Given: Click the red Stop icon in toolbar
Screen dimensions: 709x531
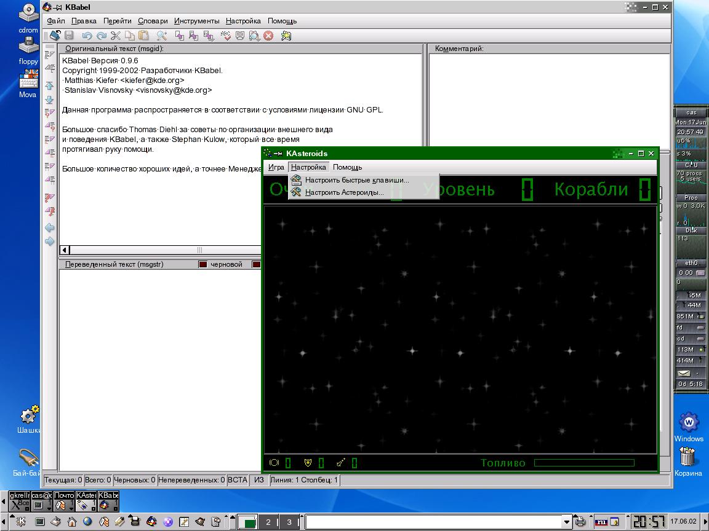Looking at the screenshot, I should [x=268, y=36].
